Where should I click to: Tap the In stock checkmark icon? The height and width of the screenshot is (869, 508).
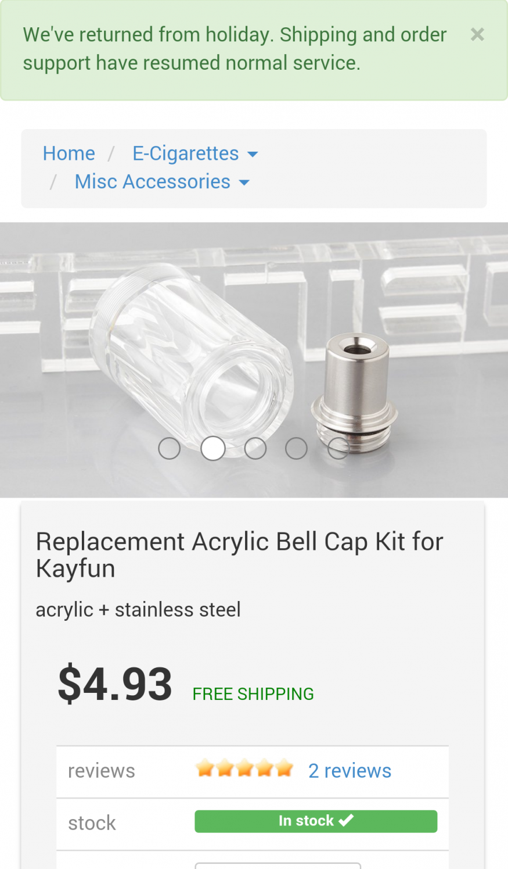[x=346, y=821]
